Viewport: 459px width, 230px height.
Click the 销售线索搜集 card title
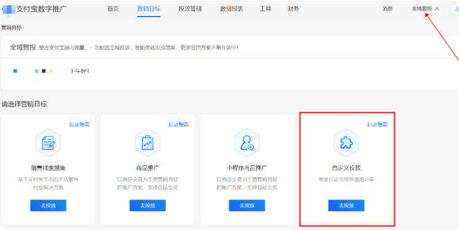[49, 168]
